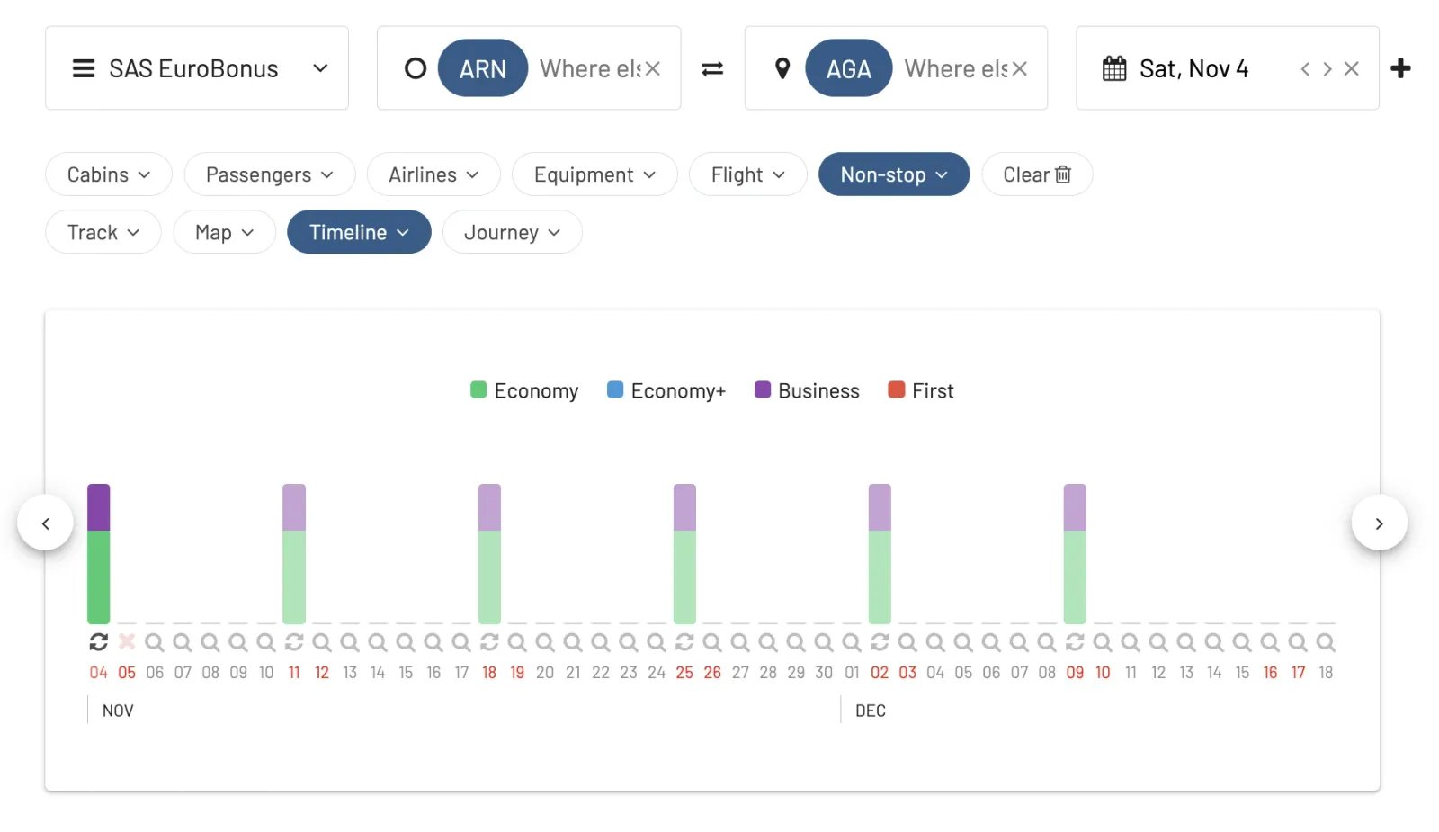
Task: Search availability for Nov 15
Action: click(x=406, y=642)
